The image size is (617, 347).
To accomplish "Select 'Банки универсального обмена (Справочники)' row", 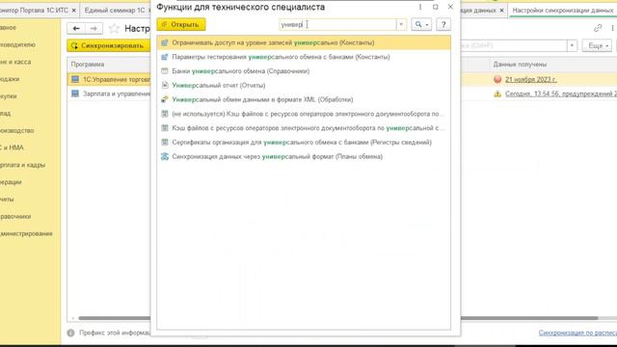I will (x=304, y=70).
